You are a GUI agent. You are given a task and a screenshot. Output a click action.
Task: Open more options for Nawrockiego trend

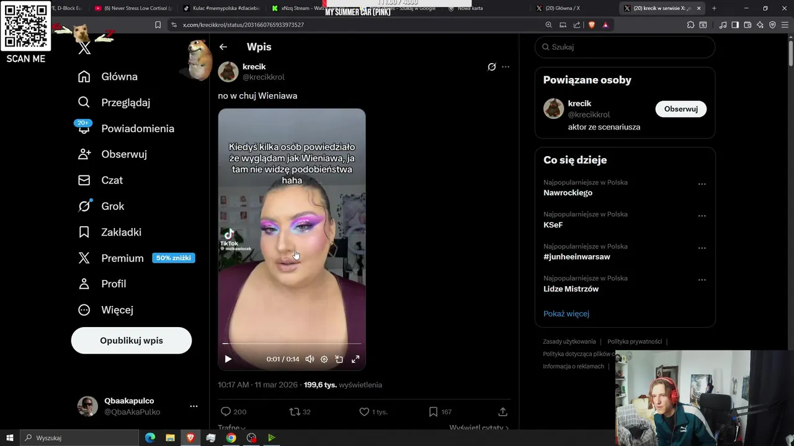pos(702,184)
